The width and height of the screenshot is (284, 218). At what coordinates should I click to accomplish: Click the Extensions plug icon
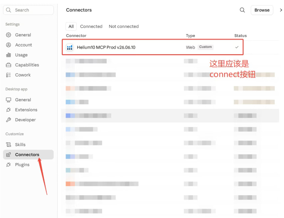(9, 110)
